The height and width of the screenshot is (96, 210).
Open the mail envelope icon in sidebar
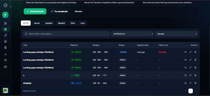click(5, 67)
